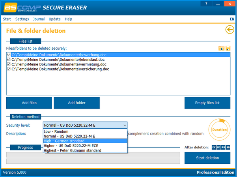The width and height of the screenshot is (237, 178).
Task: Click the RB after-deletion icon
Action: pyautogui.click(x=223, y=147)
